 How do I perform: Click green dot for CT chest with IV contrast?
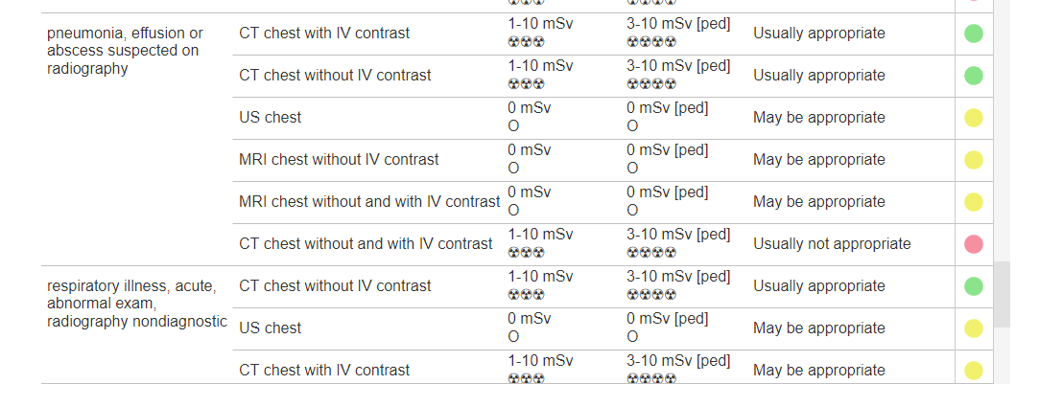tap(974, 34)
